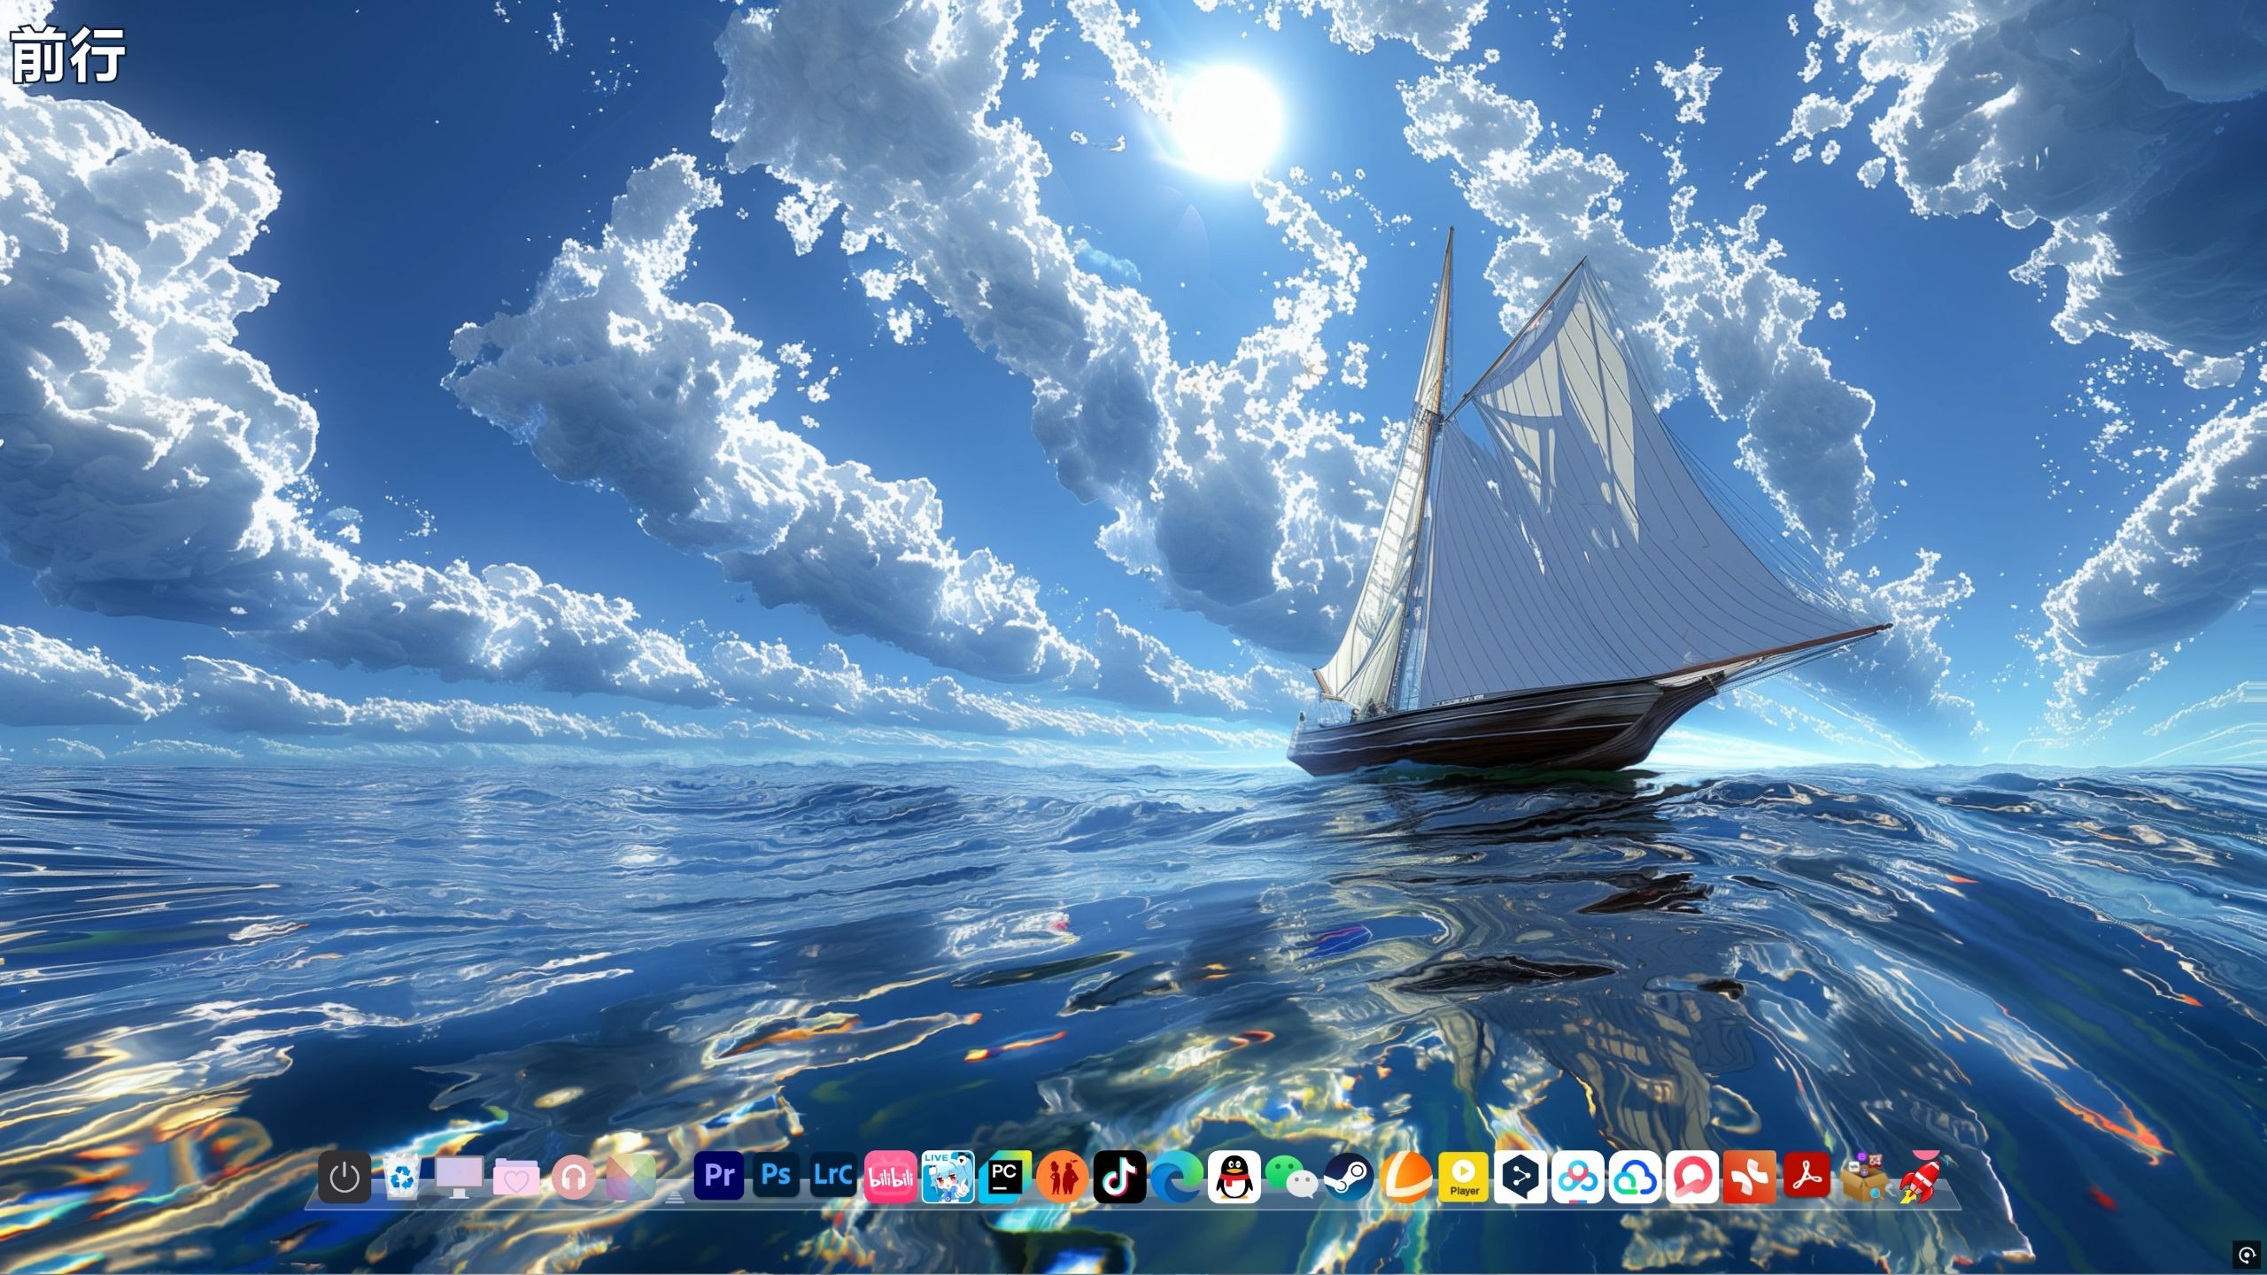Open the Recycle Bin from dock

402,1178
